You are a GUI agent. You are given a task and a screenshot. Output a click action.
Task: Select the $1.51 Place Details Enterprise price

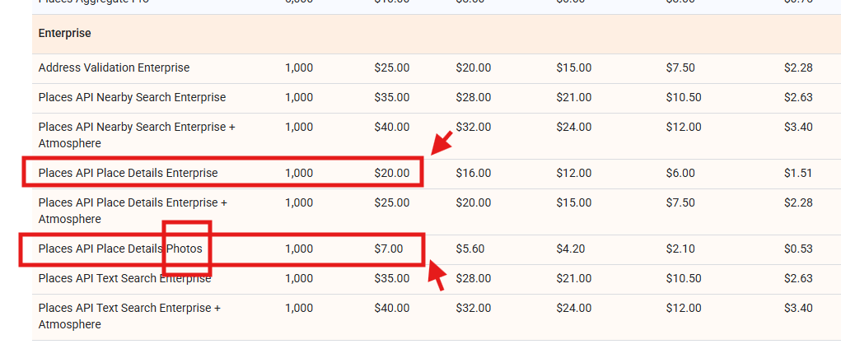point(798,173)
